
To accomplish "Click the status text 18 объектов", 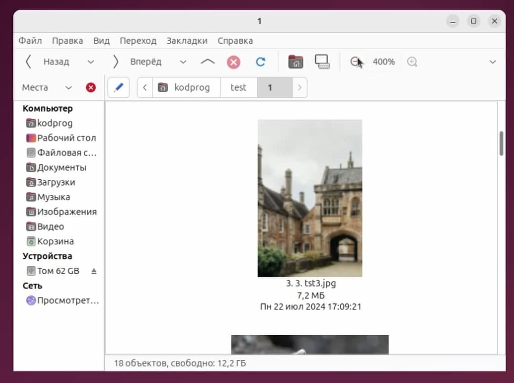I will [141, 363].
